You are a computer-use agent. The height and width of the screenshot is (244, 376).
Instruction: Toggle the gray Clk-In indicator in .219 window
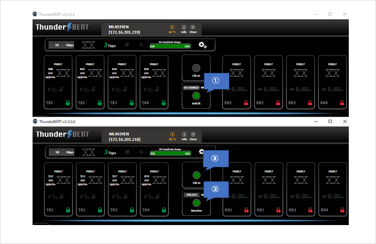[196, 68]
